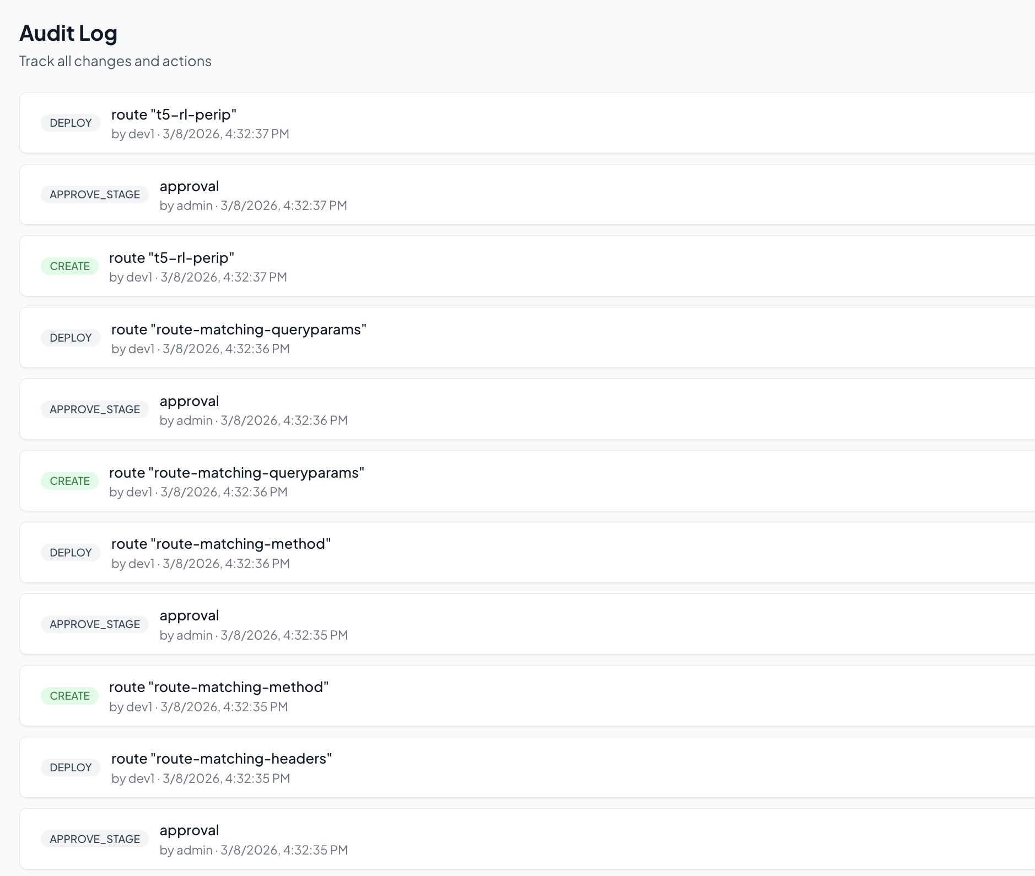Select the 'by admin' line dated 4:32:36 PM
The width and height of the screenshot is (1035, 876).
254,420
